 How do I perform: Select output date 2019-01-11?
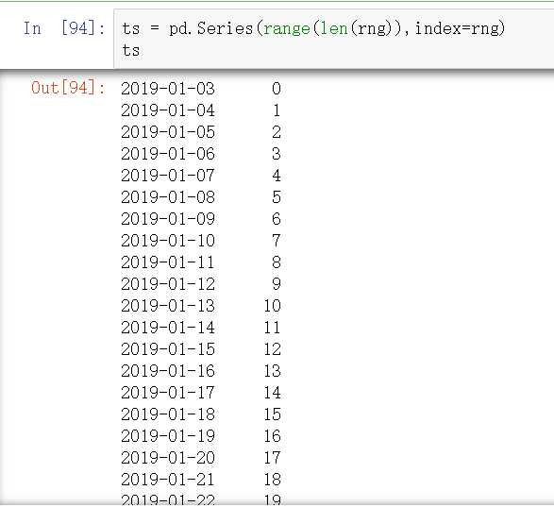168,262
